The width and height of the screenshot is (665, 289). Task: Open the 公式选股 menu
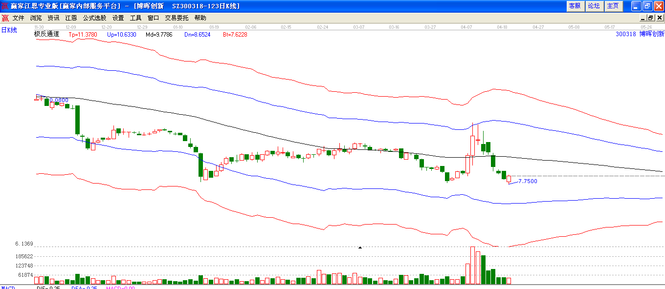pyautogui.click(x=94, y=18)
